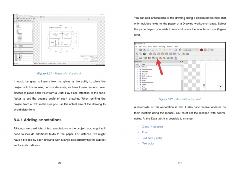
Task: Open the Drawing menu
Action: [162, 47]
